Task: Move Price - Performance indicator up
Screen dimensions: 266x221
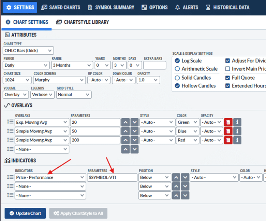Action: click(176, 177)
